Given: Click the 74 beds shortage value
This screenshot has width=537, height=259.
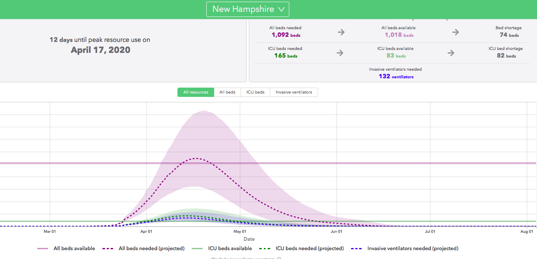Looking at the screenshot, I should (x=509, y=35).
